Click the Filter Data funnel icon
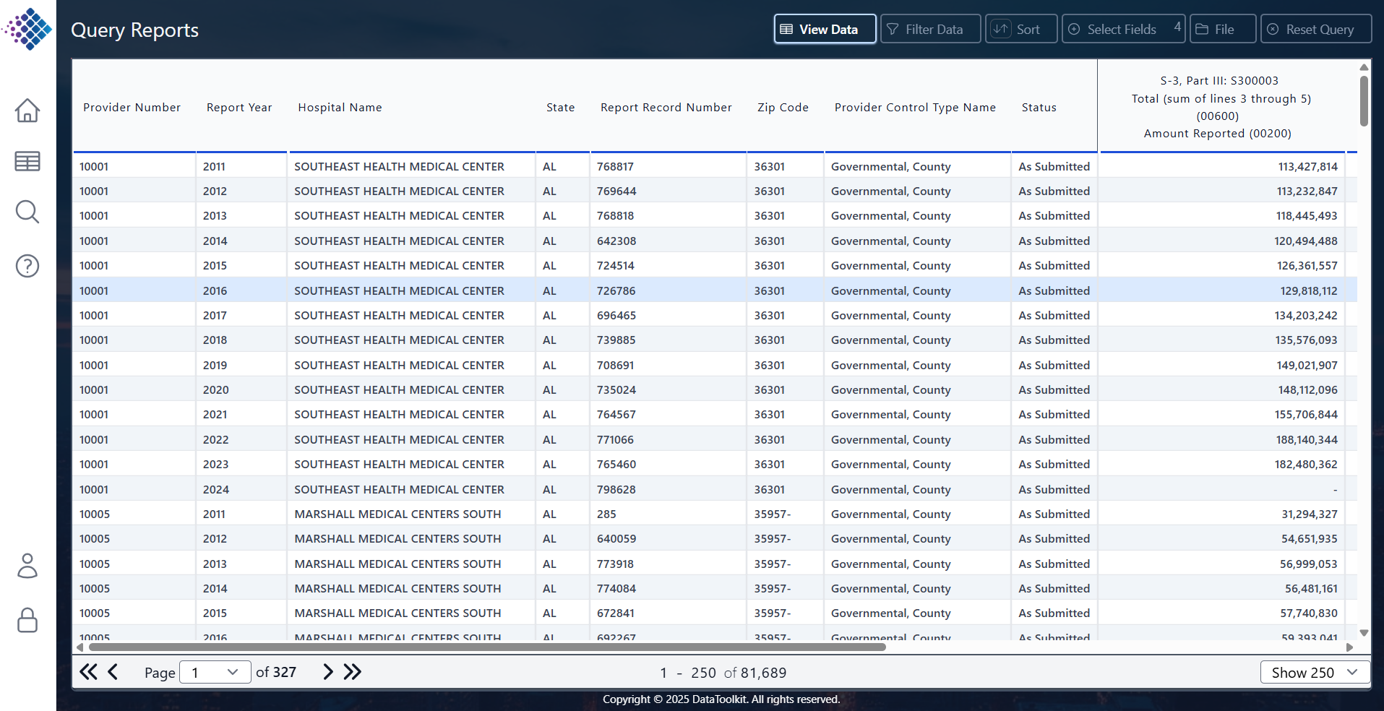Viewport: 1384px width, 711px height. coord(891,29)
